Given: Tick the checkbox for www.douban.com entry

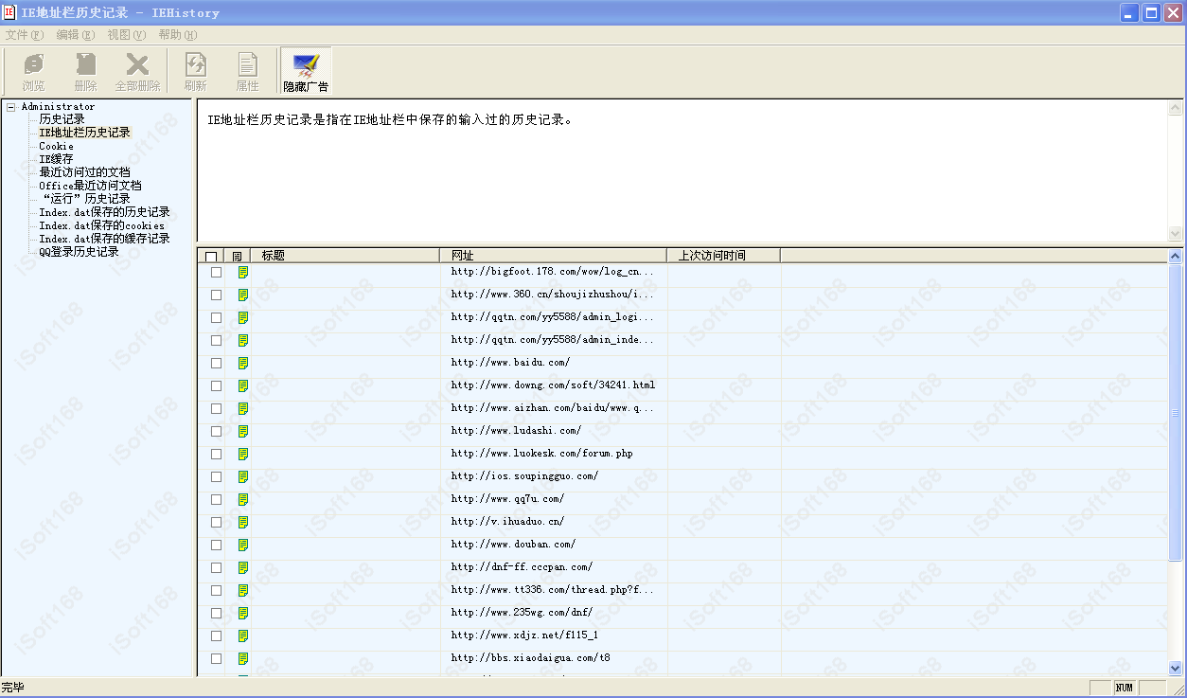Looking at the screenshot, I should pos(216,545).
